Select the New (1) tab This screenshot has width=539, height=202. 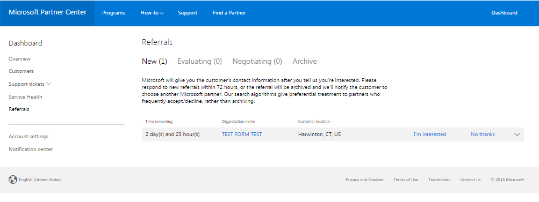coord(154,62)
